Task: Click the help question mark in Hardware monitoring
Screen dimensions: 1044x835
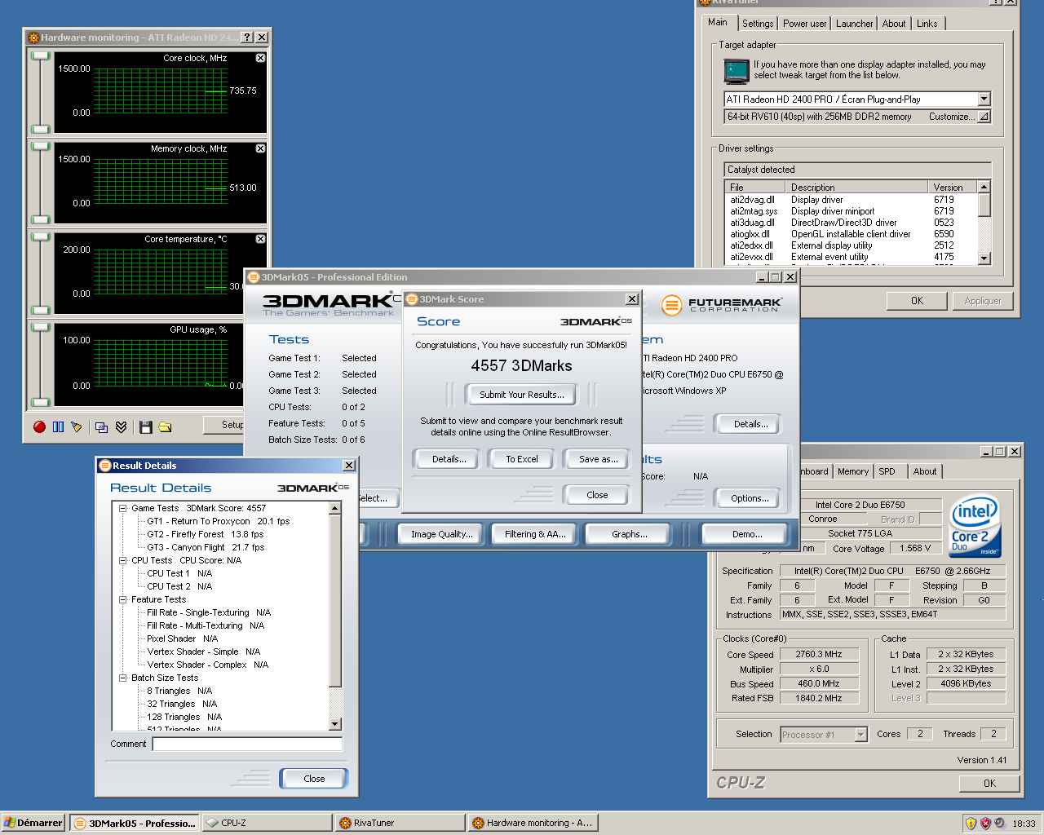Action: tap(247, 38)
